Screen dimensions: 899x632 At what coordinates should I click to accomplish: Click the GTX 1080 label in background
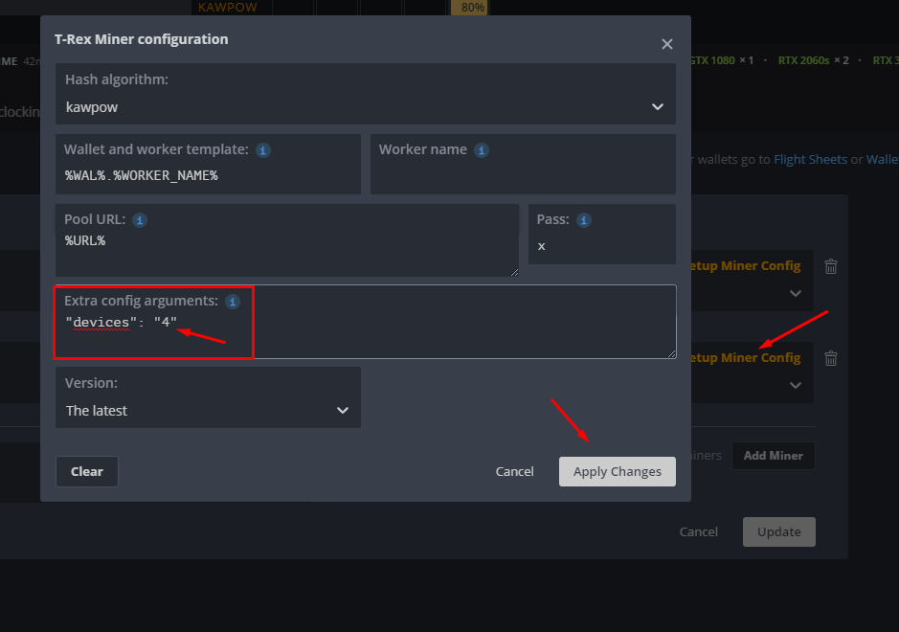pyautogui.click(x=712, y=60)
